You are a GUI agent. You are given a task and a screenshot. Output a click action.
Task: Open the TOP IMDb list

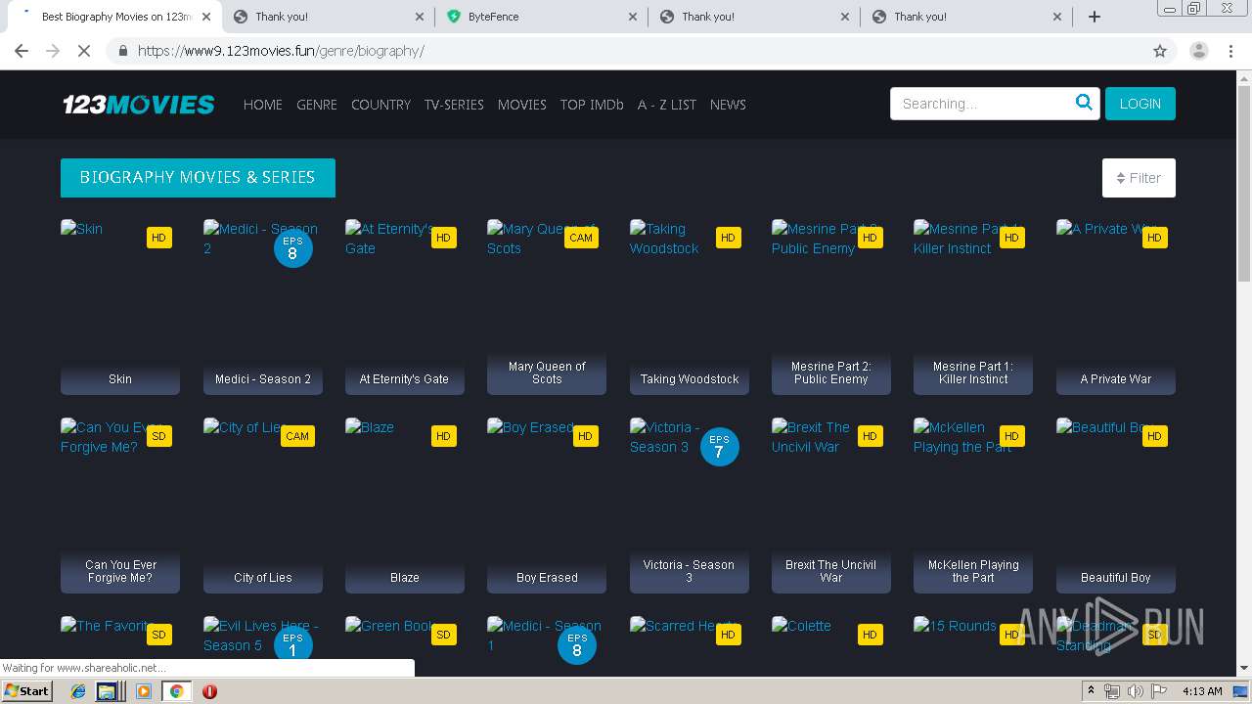click(592, 105)
